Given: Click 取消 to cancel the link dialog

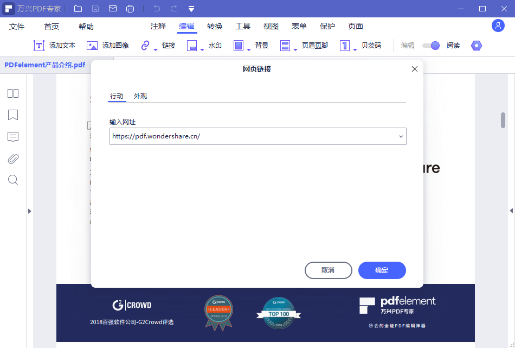Looking at the screenshot, I should coord(328,270).
